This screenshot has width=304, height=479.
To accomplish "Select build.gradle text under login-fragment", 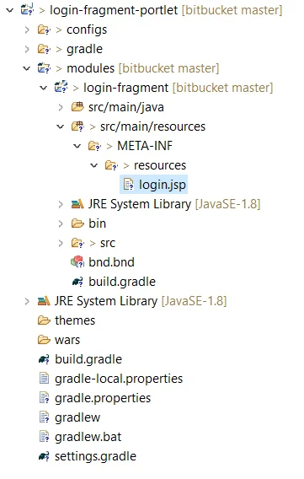I will pyautogui.click(x=122, y=282).
